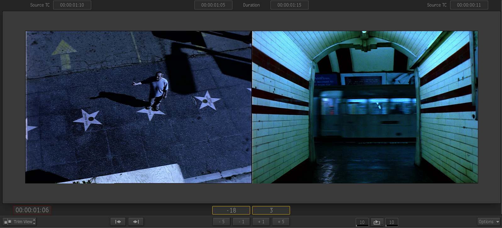Click the right Source TC label

tap(437, 5)
